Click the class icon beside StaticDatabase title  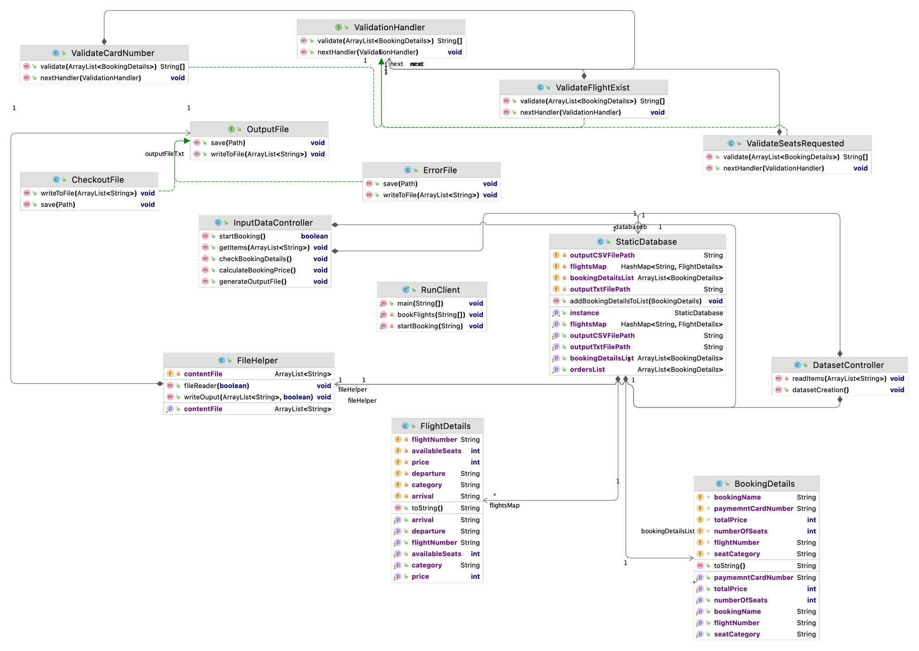coord(600,242)
